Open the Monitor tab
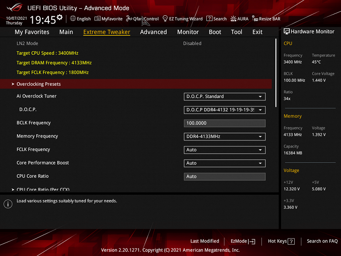341x256 pixels. (188, 32)
